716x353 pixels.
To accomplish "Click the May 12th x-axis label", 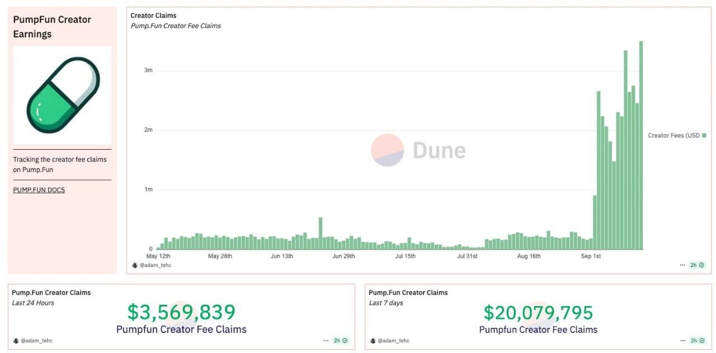I will point(158,256).
